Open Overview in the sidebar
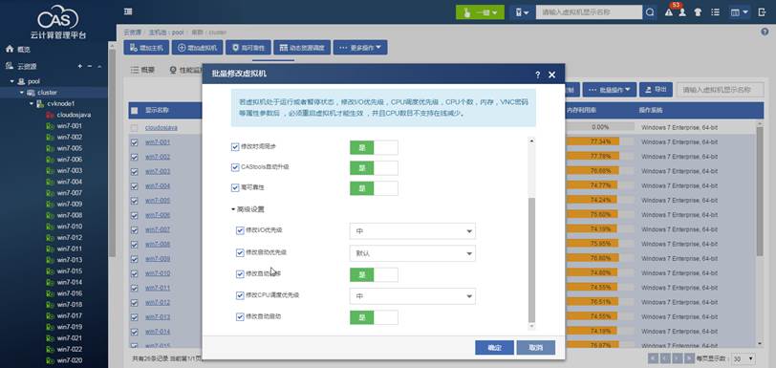This screenshot has width=776, height=368. 23,50
